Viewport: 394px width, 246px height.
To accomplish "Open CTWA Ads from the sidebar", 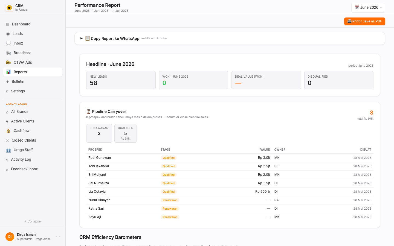I will (33, 62).
